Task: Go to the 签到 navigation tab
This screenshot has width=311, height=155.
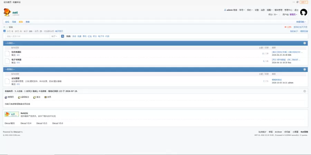Action: [x=21, y=22]
